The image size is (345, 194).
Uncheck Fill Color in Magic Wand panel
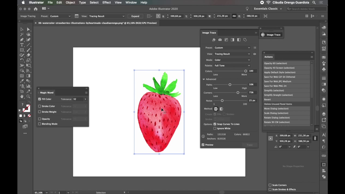pyautogui.click(x=40, y=99)
